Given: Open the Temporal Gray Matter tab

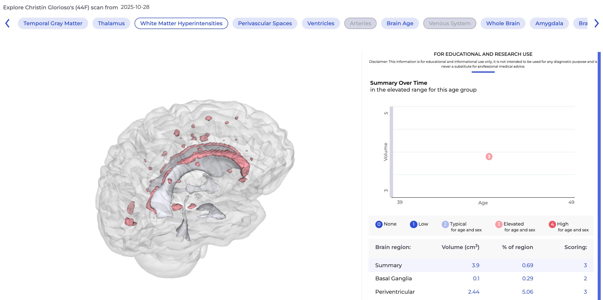Looking at the screenshot, I should coord(53,23).
